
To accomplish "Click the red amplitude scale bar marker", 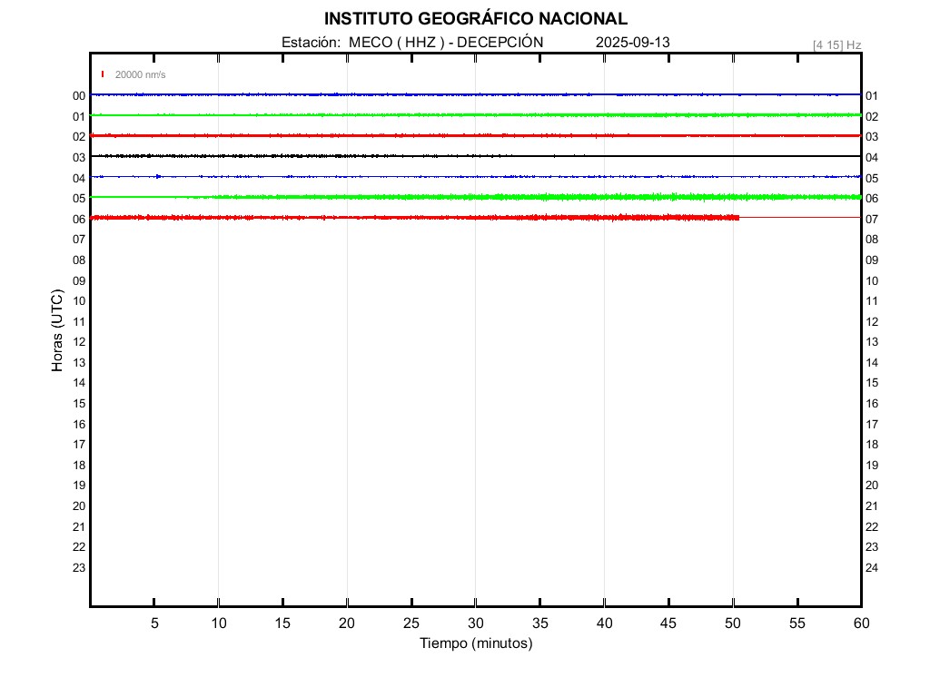I will [103, 74].
